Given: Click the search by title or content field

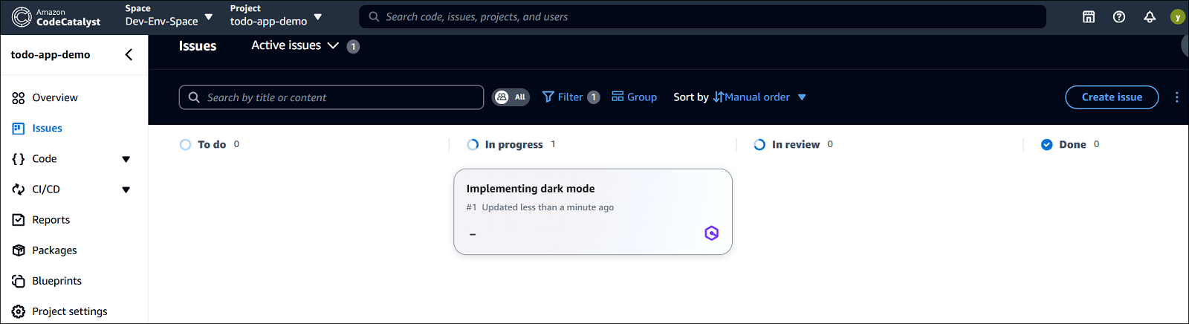Looking at the screenshot, I should pos(331,97).
